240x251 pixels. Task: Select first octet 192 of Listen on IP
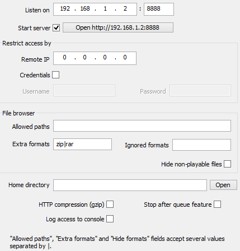65,8
